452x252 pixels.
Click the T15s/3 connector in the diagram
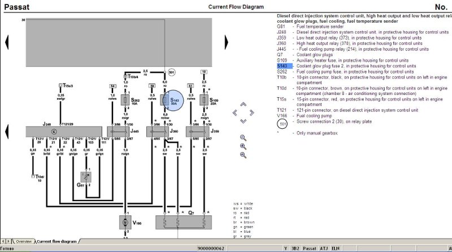tap(66, 86)
